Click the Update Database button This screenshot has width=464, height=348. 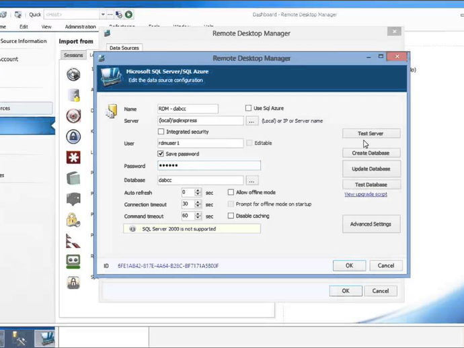(x=371, y=169)
